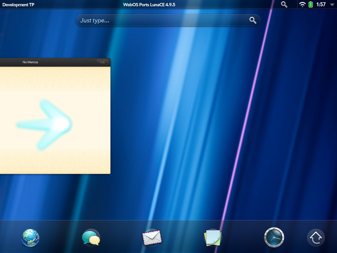Tap the glowing arrow in Memos card
Screen dimensions: 337x253
(46, 125)
